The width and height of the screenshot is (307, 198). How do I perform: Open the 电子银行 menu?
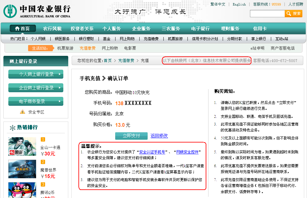(200, 29)
